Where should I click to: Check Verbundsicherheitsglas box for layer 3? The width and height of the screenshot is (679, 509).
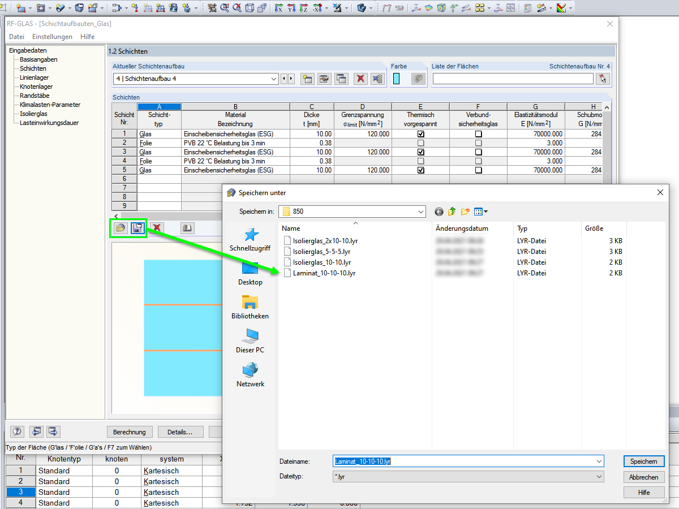point(479,152)
